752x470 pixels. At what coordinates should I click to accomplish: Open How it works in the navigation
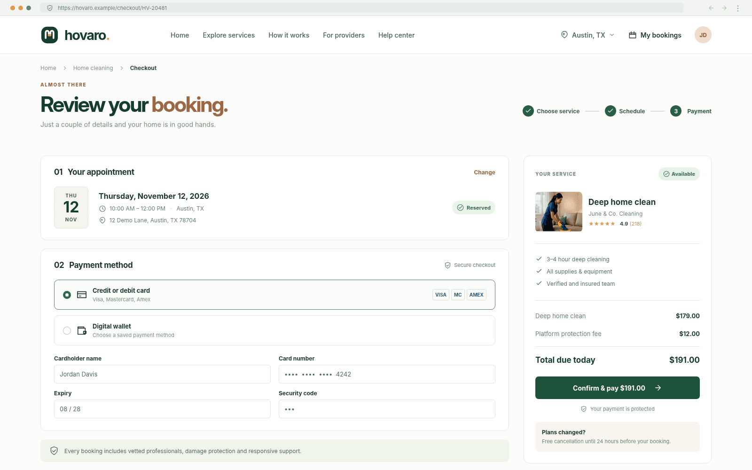(289, 35)
